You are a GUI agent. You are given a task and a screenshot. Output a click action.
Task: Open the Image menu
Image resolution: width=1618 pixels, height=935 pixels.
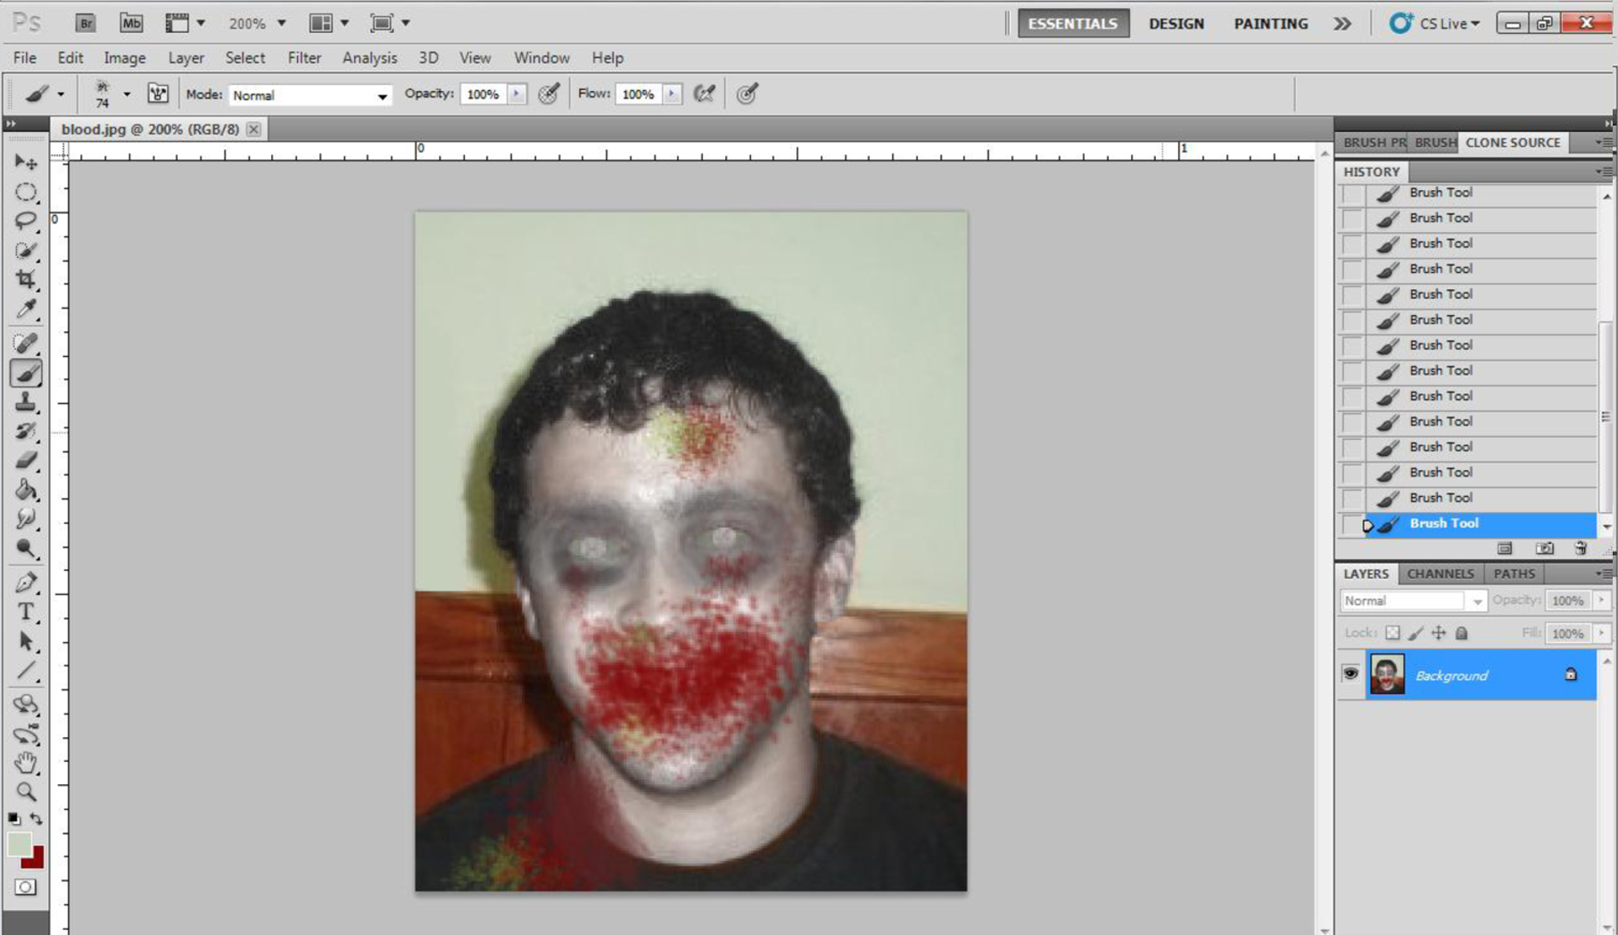124,57
